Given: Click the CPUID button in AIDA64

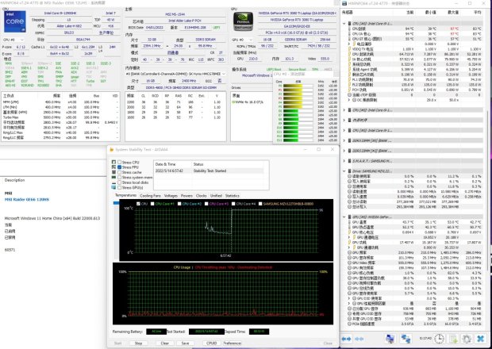Looking at the screenshot, I should [x=212, y=343].
